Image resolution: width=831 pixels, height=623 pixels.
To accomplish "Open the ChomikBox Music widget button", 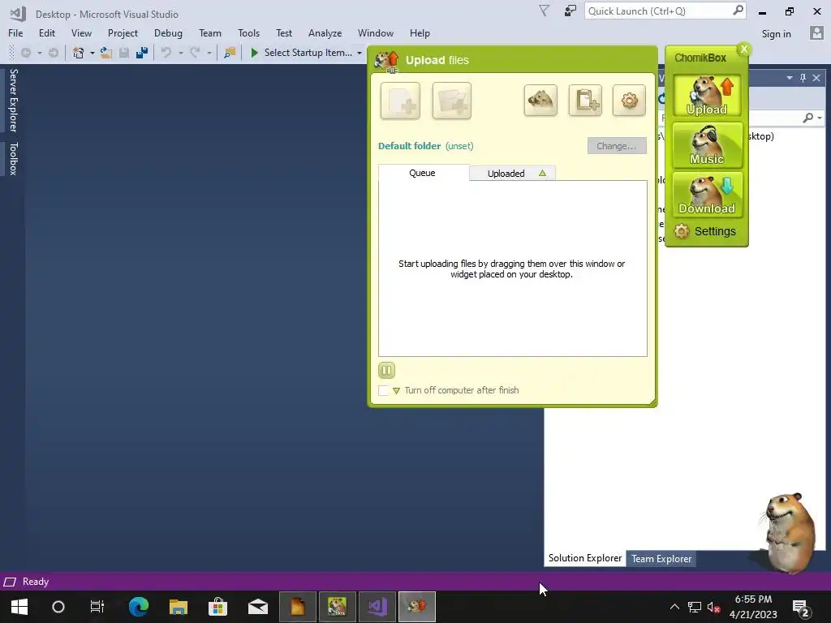I will pos(707,144).
